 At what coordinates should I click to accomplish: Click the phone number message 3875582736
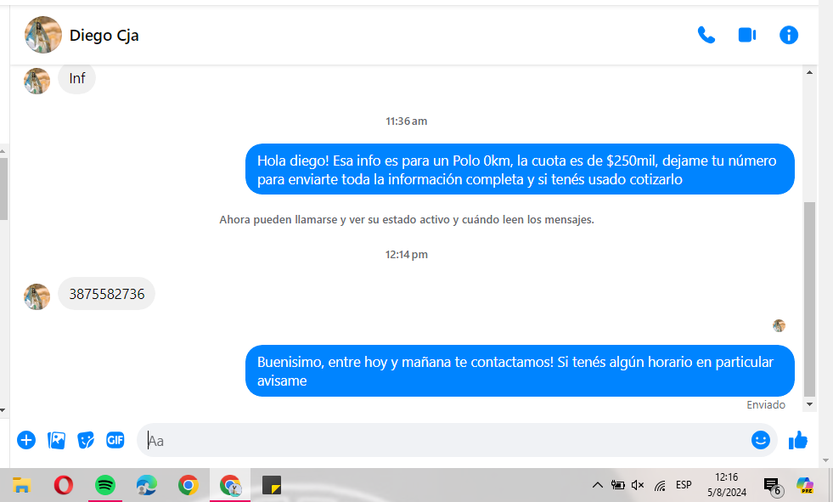coord(107,294)
